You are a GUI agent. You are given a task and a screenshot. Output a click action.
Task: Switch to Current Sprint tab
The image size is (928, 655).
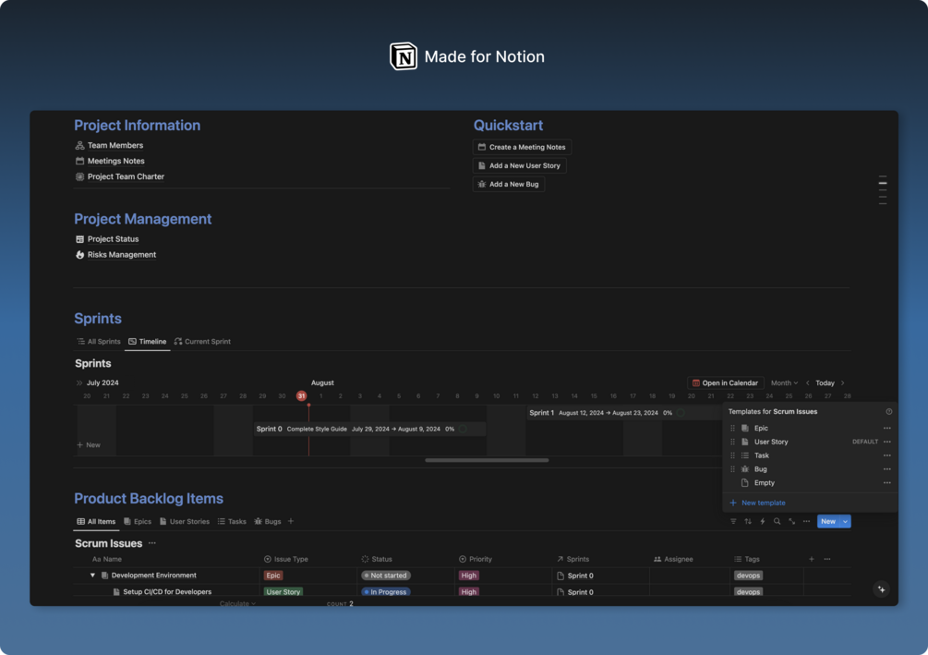(202, 342)
